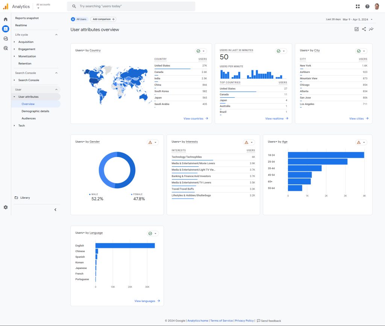Expand the Acquisition tree item
Screen dimensions: 385x326
pyautogui.click(x=14, y=42)
